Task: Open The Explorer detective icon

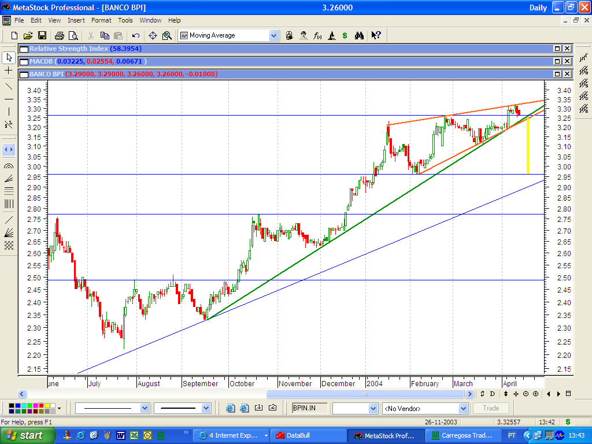Action: pos(303,35)
